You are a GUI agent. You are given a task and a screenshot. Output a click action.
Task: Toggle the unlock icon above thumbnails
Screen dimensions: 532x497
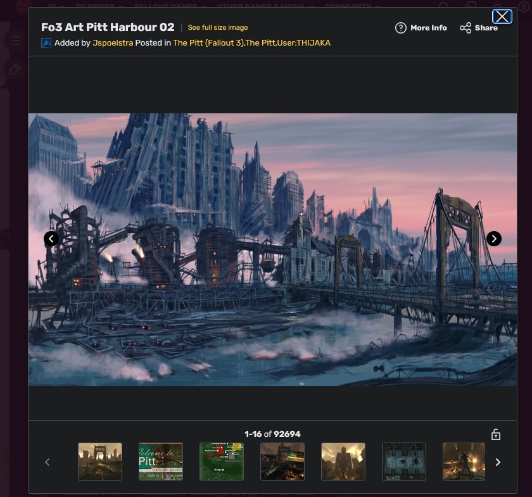click(x=496, y=434)
